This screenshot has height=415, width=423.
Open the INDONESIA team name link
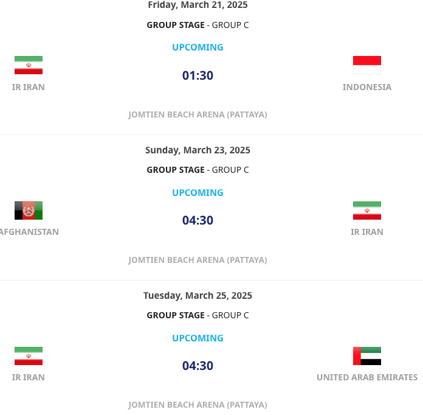[x=366, y=87]
